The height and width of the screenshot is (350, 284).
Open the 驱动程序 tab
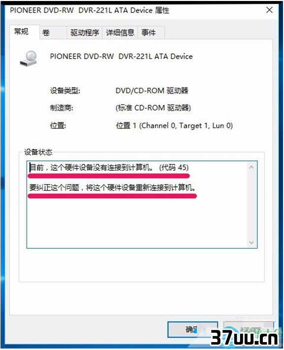click(85, 33)
